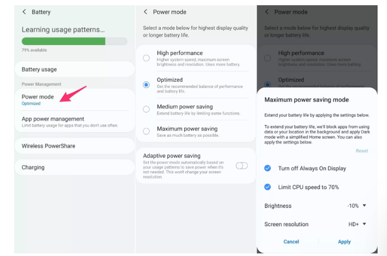Viewport: 387px width, 256px height.
Task: Open Wireless PowerShare
Action: tap(74, 146)
